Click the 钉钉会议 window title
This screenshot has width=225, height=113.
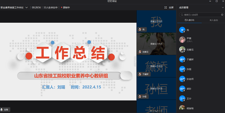112,1
